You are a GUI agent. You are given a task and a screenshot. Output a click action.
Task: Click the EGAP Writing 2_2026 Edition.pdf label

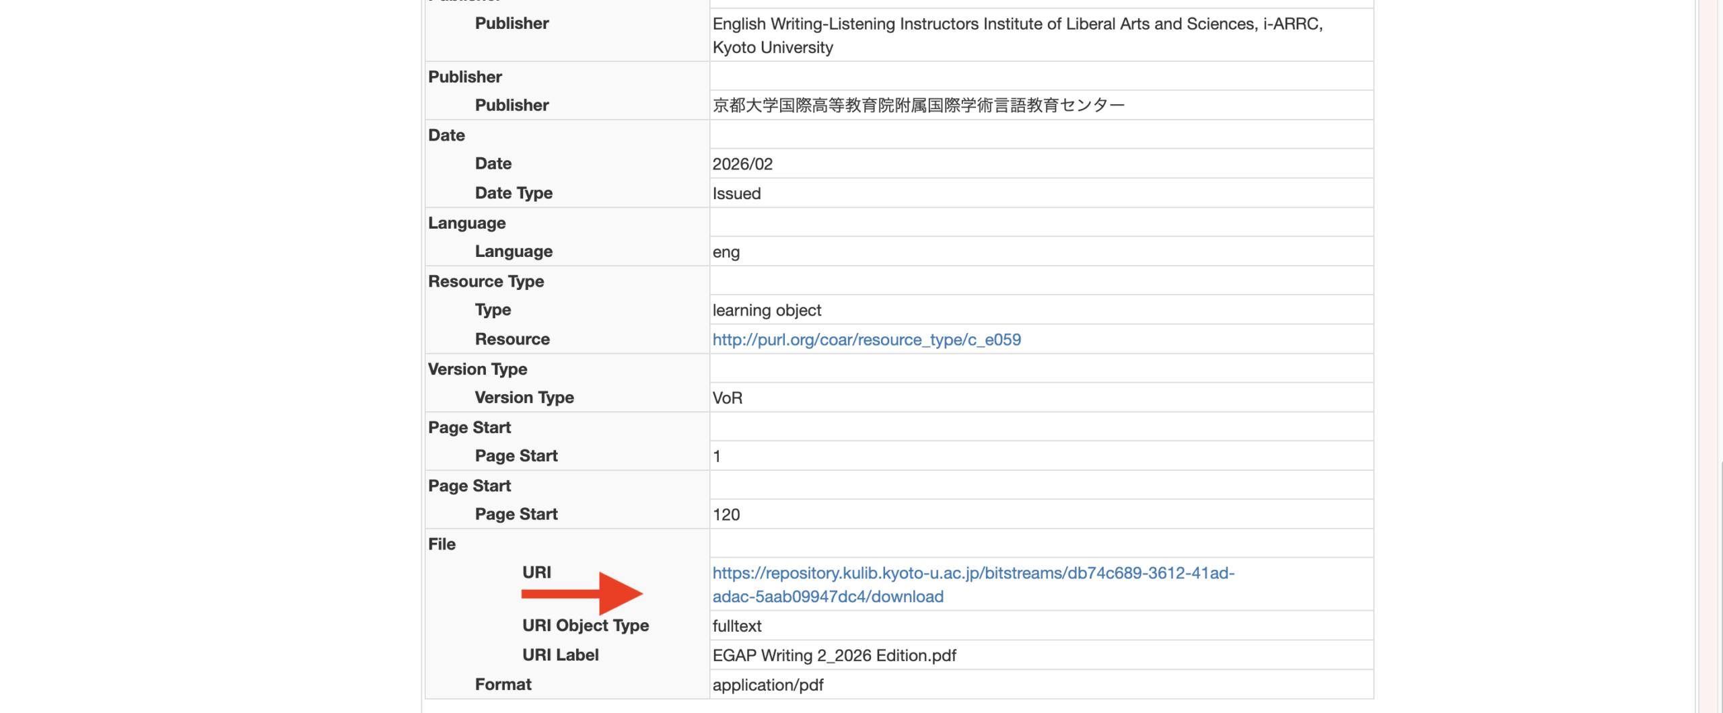834,655
